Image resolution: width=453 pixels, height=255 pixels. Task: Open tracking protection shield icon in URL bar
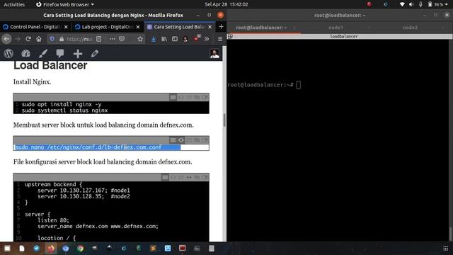pyautogui.click(x=52, y=39)
